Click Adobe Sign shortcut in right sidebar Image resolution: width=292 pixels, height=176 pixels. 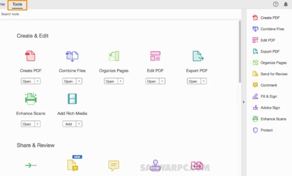[266, 107]
